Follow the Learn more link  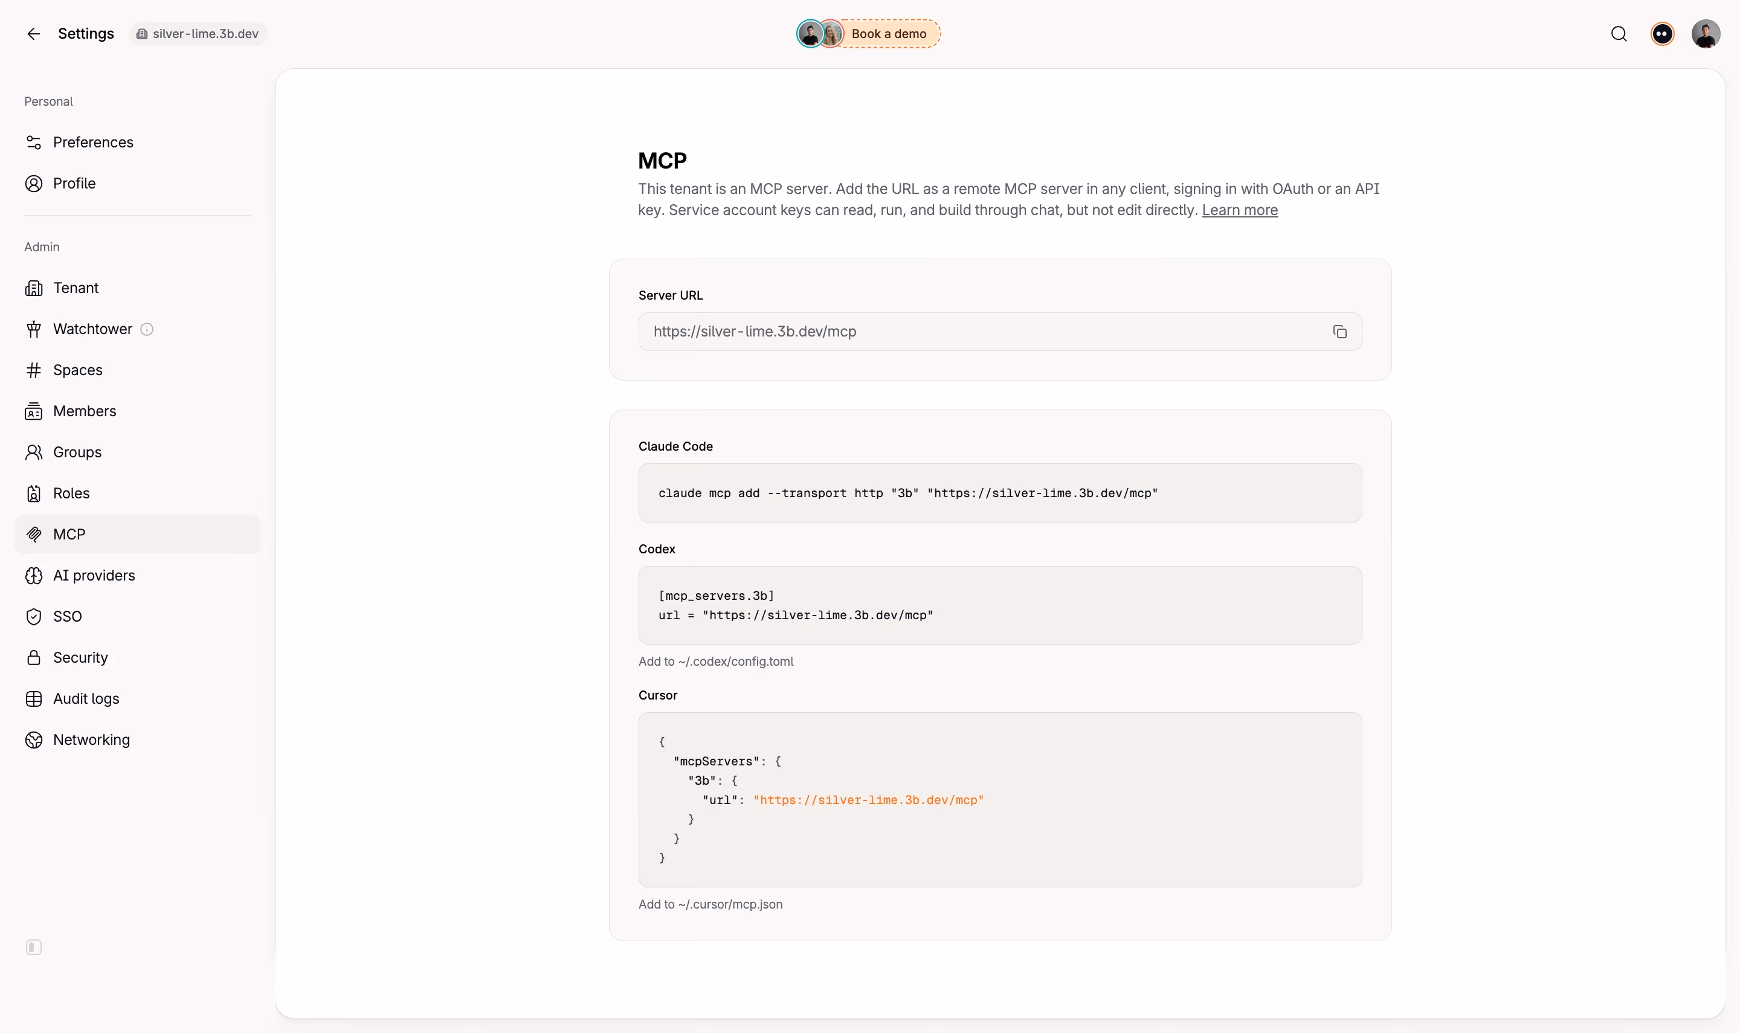click(1240, 210)
